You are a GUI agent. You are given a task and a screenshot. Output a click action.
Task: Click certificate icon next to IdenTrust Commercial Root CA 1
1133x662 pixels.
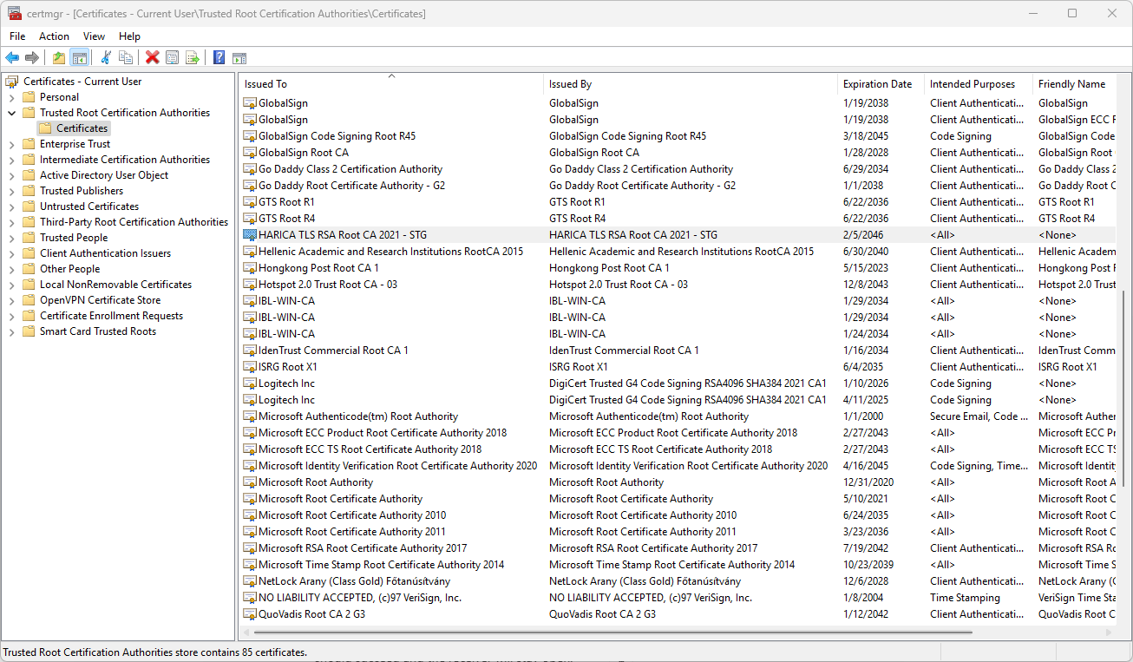pyautogui.click(x=250, y=351)
